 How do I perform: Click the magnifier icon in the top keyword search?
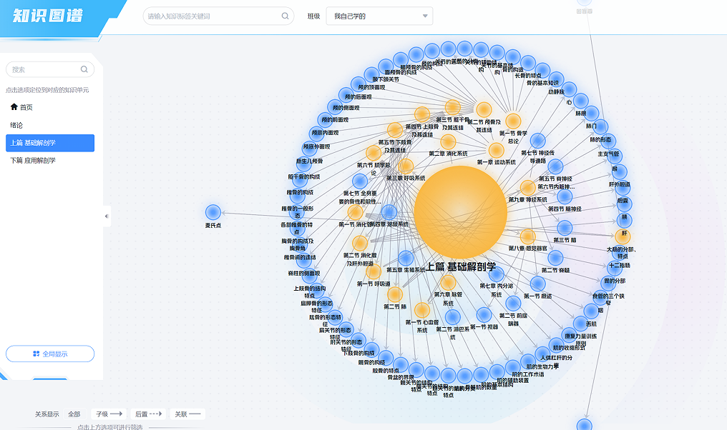pos(285,16)
